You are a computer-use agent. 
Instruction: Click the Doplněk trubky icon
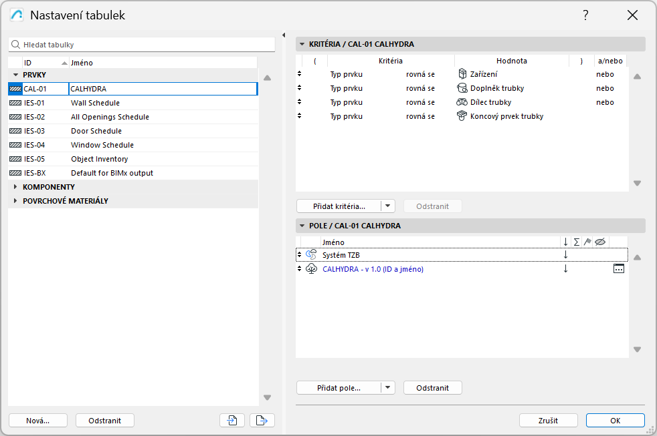(x=462, y=88)
